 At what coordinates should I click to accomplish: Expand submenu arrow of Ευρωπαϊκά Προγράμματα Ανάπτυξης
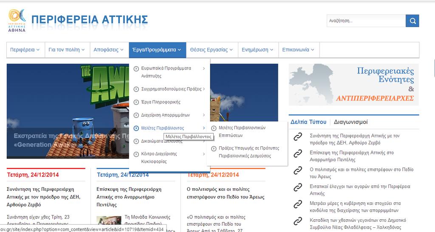[x=204, y=68]
